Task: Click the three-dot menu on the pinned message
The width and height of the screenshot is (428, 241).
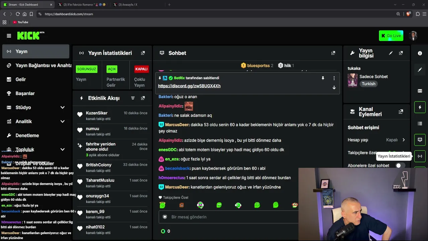Action: click(334, 78)
